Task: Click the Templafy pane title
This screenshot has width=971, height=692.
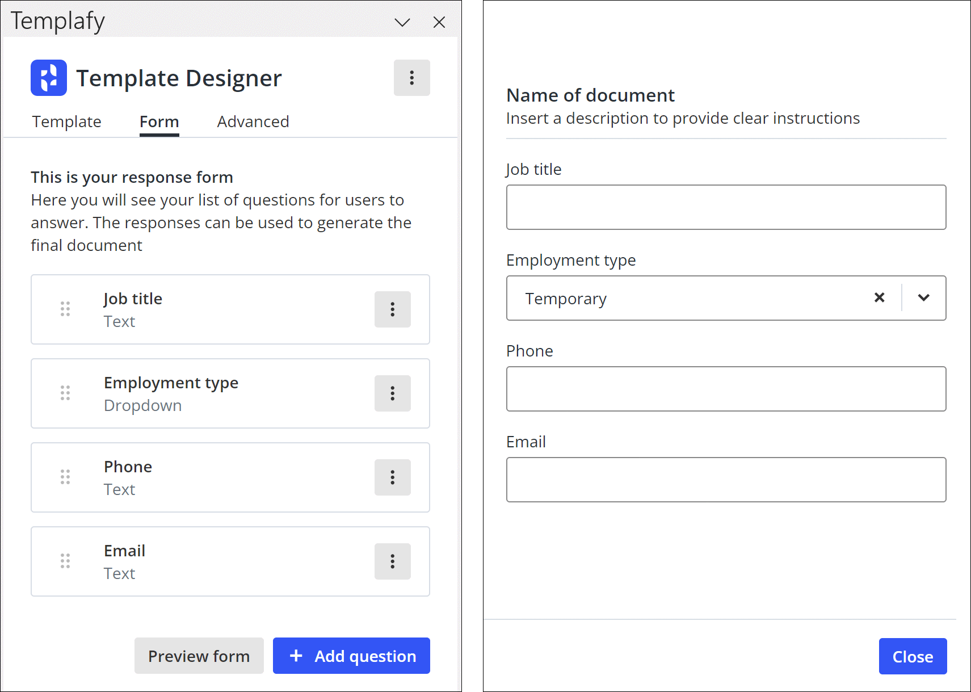Action: tap(58, 21)
